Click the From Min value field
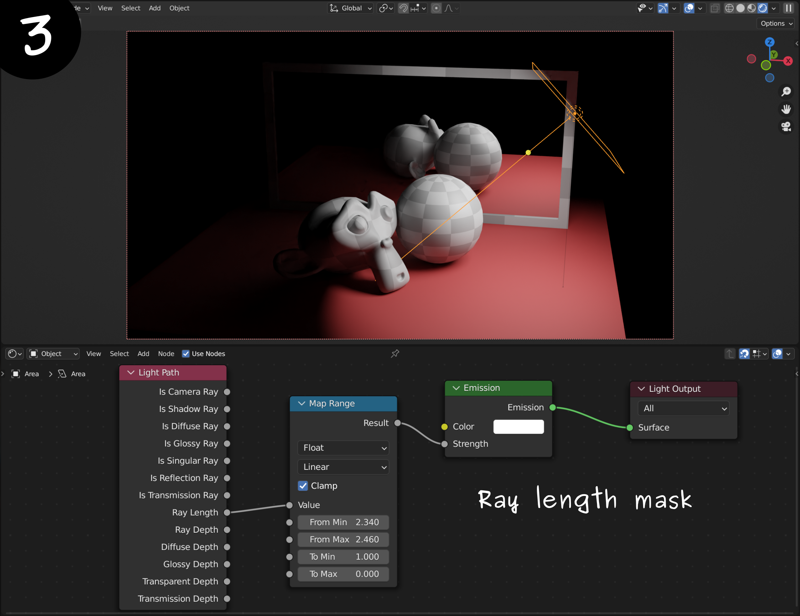This screenshot has height=616, width=800. (343, 522)
